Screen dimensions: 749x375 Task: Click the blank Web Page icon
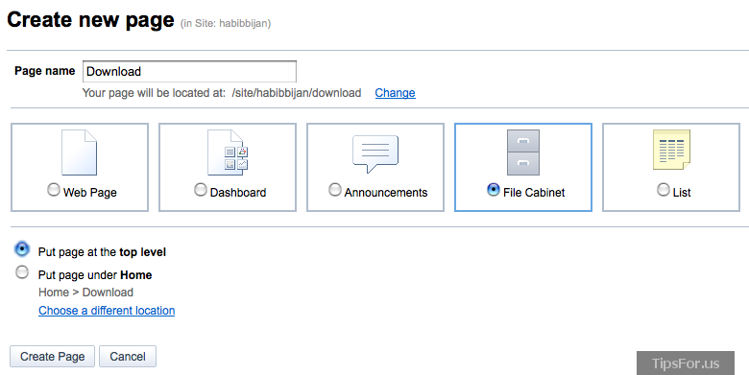[x=80, y=152]
